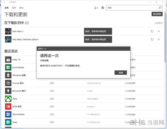Open the Xbox app icon

8,99
